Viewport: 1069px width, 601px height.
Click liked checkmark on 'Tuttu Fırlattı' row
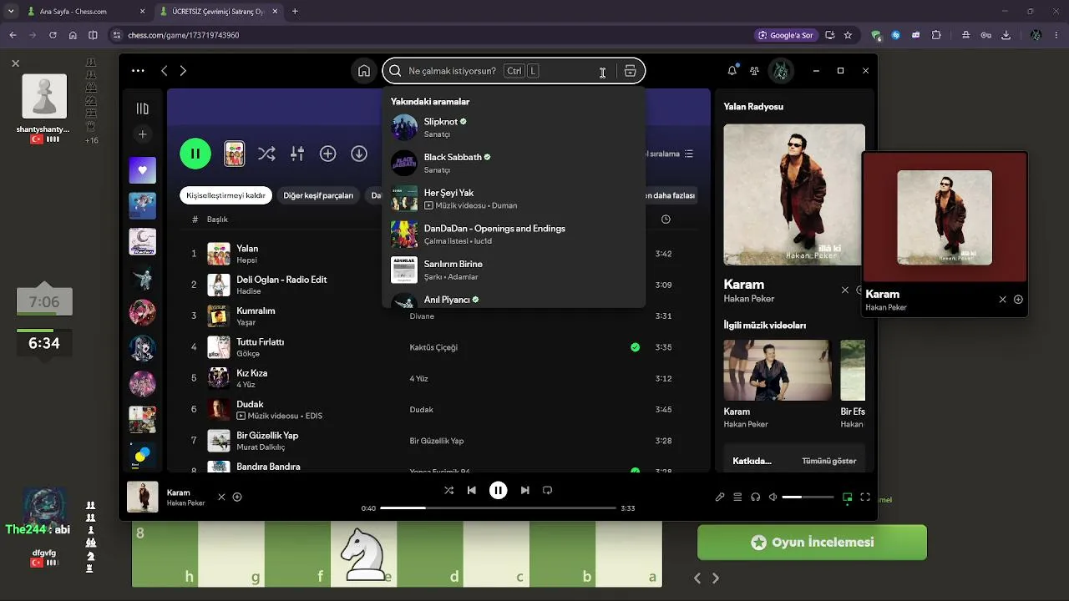tap(636, 347)
